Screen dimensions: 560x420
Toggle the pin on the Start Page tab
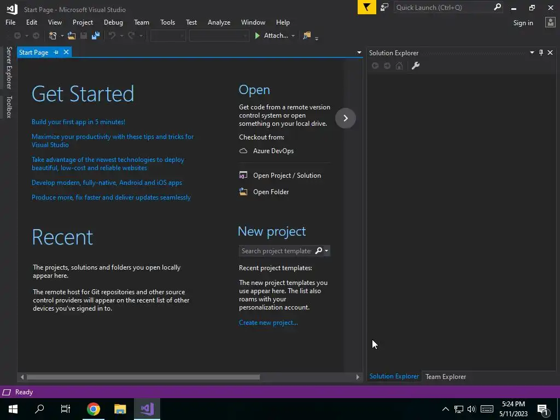tap(56, 52)
